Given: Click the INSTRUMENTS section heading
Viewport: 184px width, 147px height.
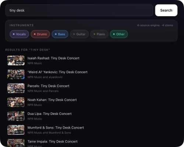Looking at the screenshot, I should click(x=22, y=25).
